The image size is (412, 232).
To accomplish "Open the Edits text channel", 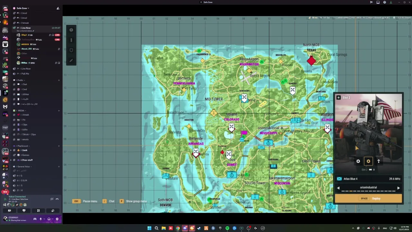I will tap(36, 130).
